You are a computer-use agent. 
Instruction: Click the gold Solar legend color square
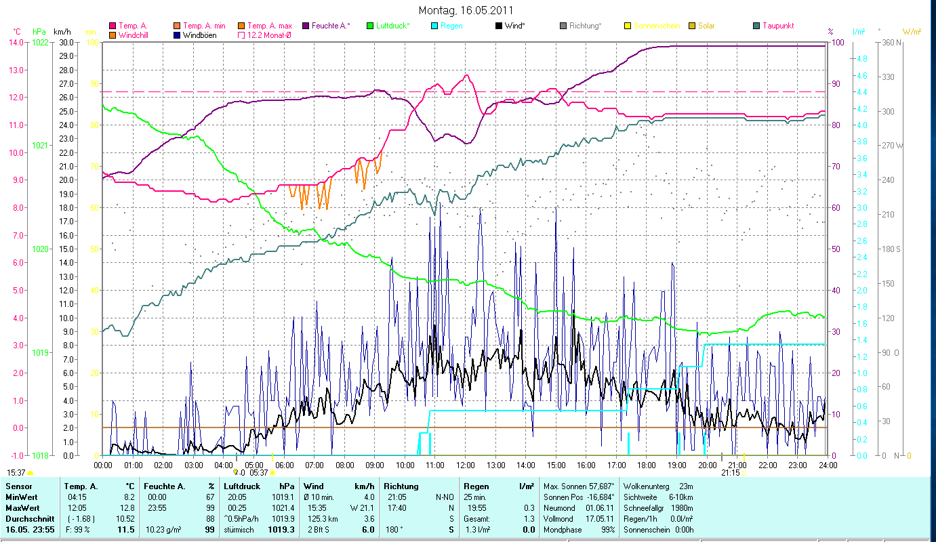[691, 26]
